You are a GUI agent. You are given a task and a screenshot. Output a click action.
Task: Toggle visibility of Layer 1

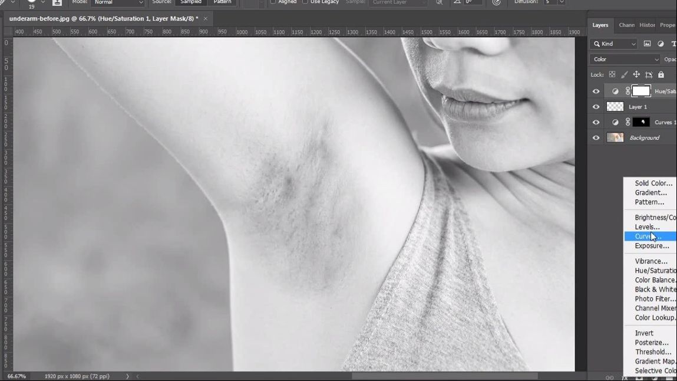pyautogui.click(x=596, y=107)
